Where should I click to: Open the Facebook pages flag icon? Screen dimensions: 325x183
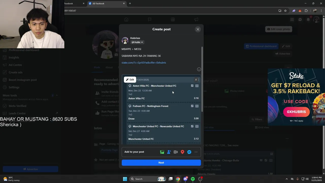[150, 20]
